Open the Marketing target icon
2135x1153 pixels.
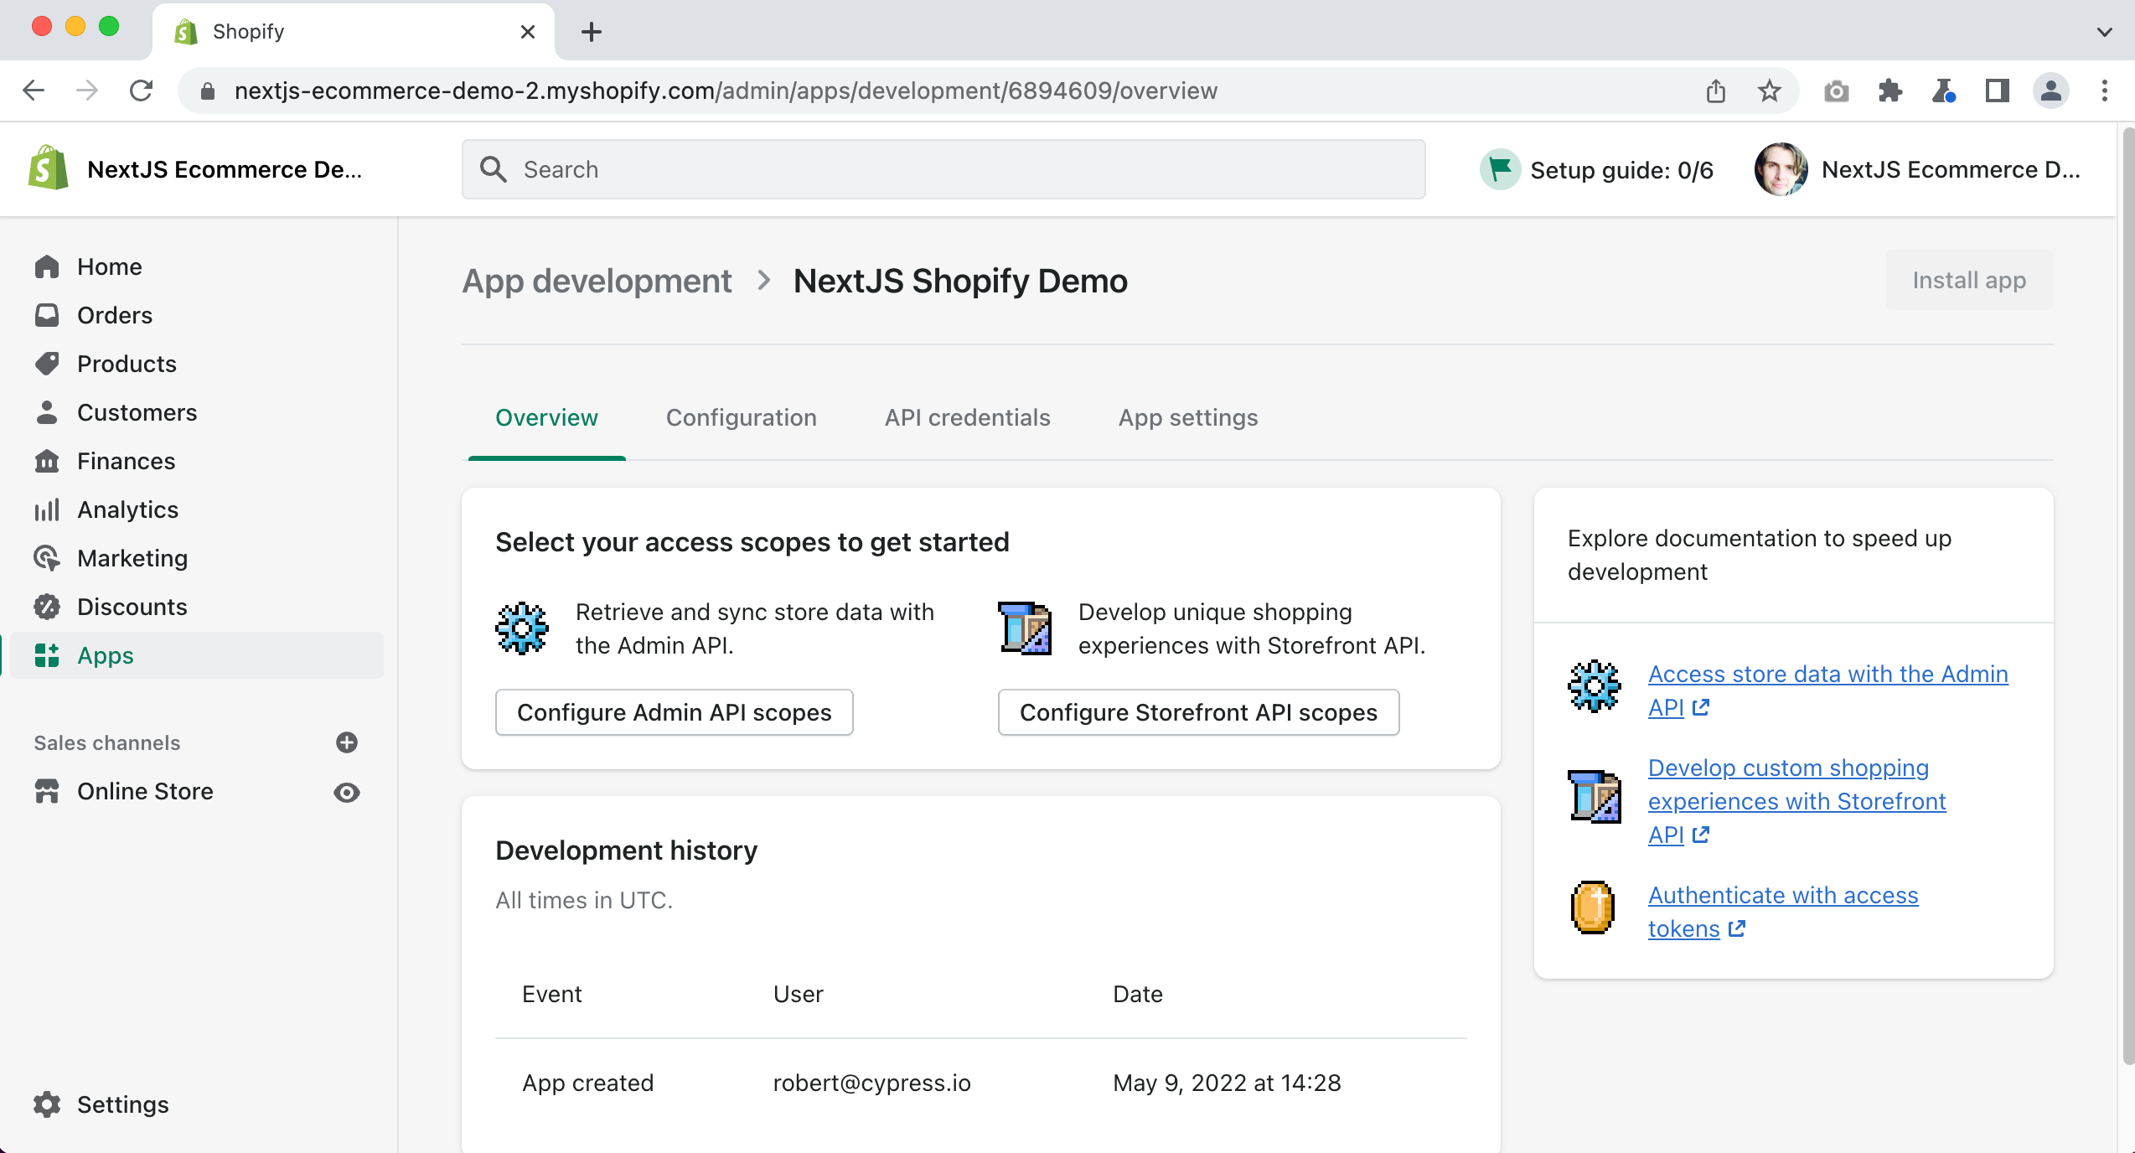click(47, 558)
